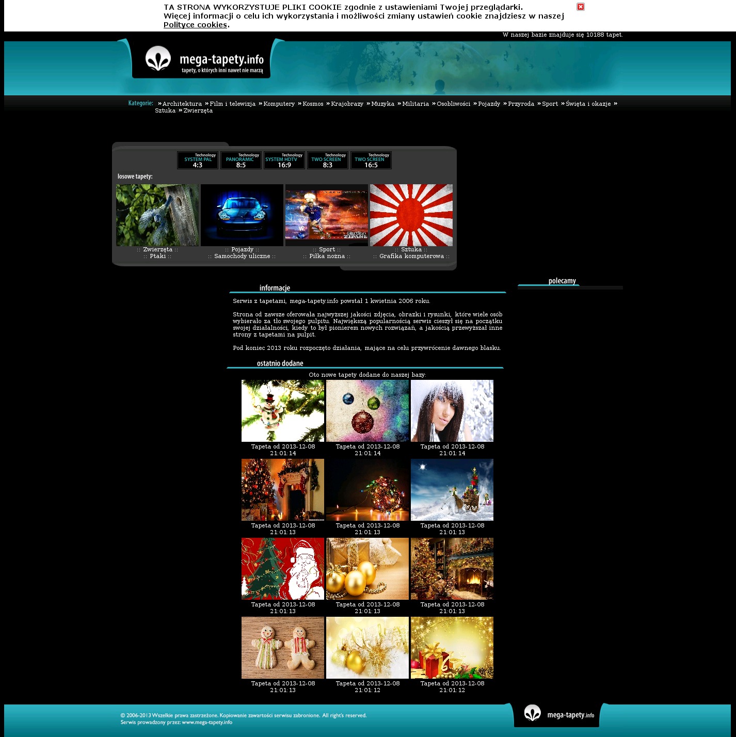
Task: Close the cookie notice banner
Action: [x=580, y=7]
